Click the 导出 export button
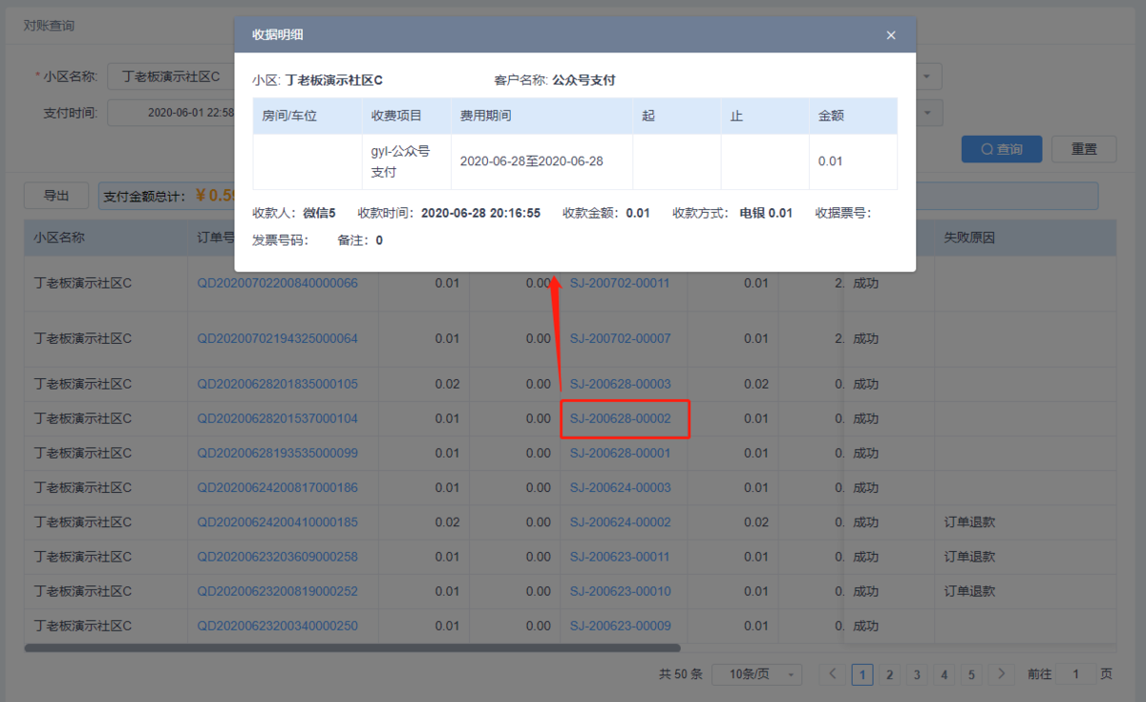The height and width of the screenshot is (702, 1146). 56,196
